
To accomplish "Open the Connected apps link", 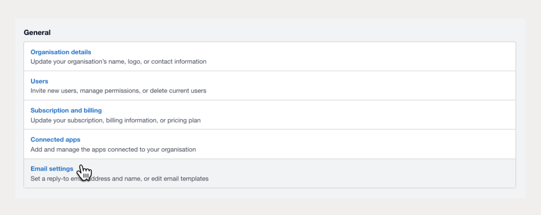I will coord(55,140).
